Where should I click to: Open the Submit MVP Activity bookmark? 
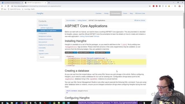pos(14,9)
